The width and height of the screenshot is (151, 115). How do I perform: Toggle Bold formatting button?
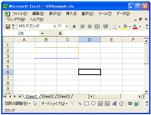[x=74, y=27]
